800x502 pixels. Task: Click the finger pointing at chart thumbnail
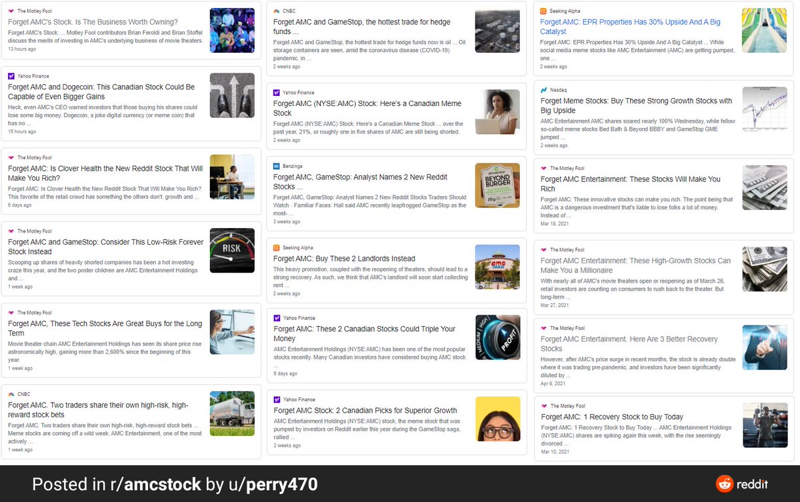[765, 347]
